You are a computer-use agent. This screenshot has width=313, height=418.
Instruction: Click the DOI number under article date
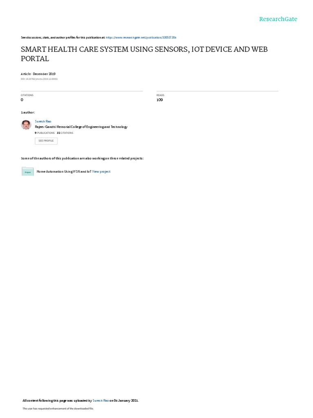click(39, 79)
